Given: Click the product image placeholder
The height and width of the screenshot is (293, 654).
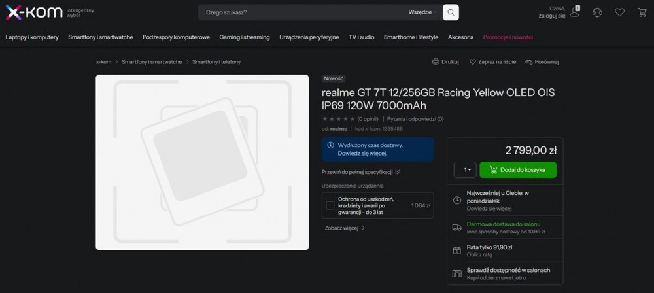Looking at the screenshot, I should coord(202,162).
